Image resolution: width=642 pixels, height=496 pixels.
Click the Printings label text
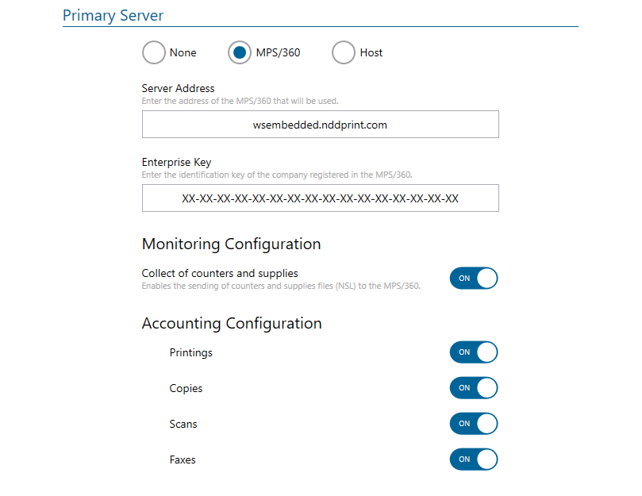190,352
